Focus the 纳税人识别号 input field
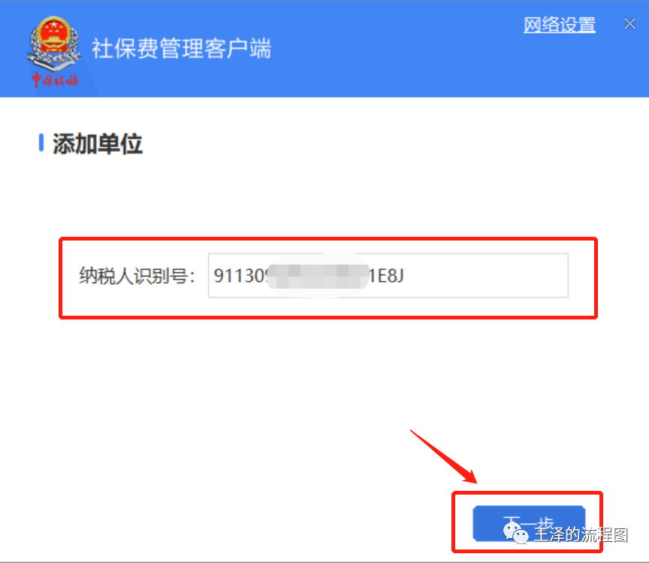 coord(388,276)
